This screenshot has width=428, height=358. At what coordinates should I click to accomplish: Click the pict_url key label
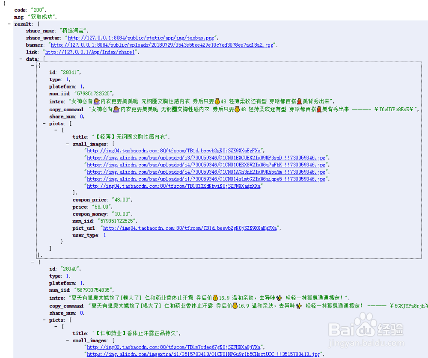(x=84, y=228)
